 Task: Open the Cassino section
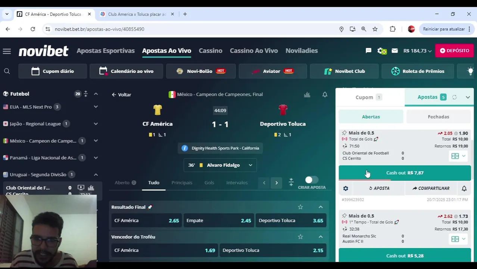click(x=211, y=50)
